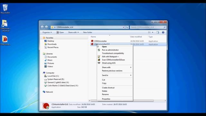Click the CDMuninstallerGUI details pane icon
This screenshot has height=116, width=206.
click(46, 106)
